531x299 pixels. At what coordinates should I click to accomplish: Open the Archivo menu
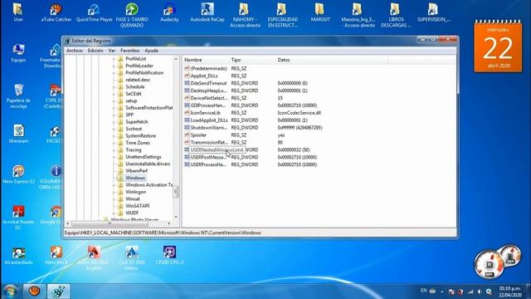tap(74, 51)
